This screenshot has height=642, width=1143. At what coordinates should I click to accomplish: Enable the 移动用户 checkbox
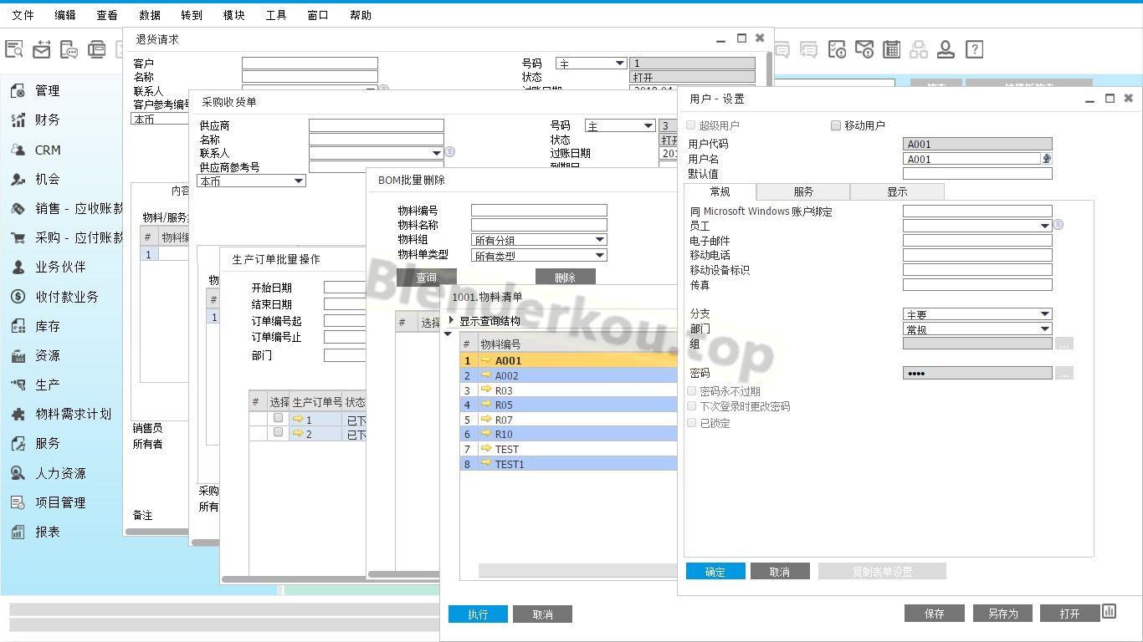tap(835, 125)
